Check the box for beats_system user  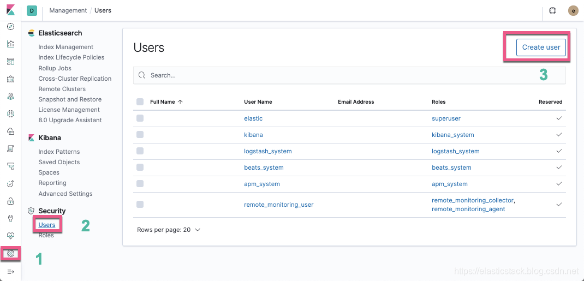click(x=140, y=168)
